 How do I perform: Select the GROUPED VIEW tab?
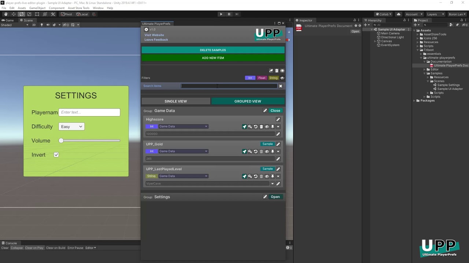click(248, 101)
